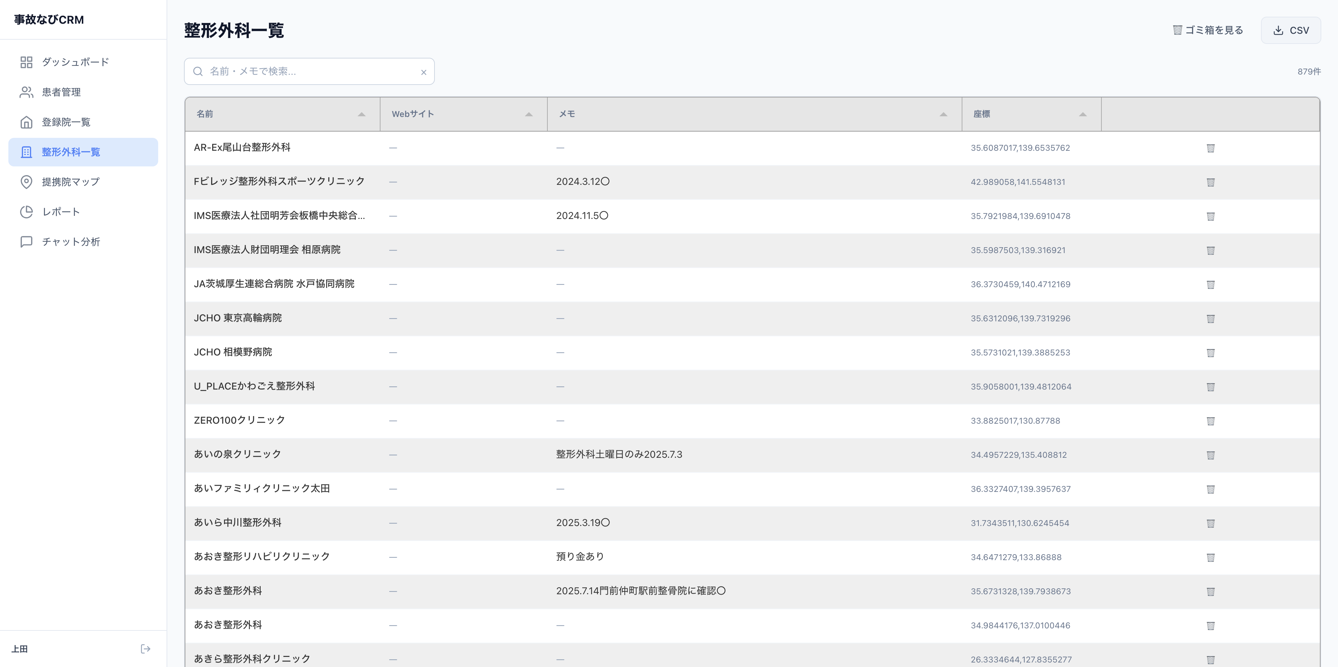This screenshot has width=1338, height=667.
Task: Sort by メモ column arrow
Action: [943, 114]
